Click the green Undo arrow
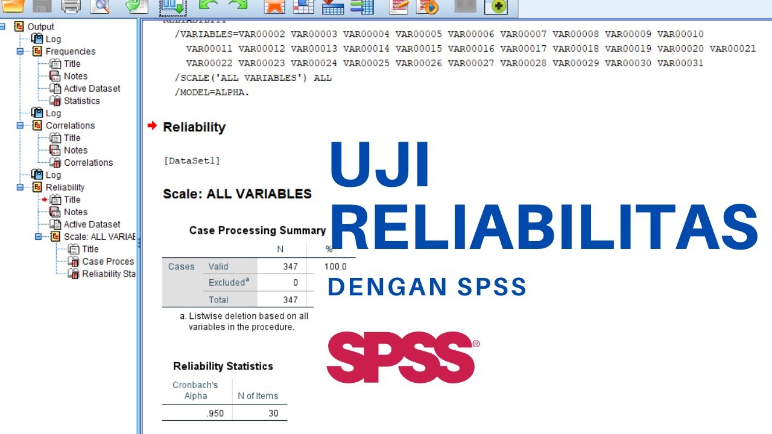This screenshot has height=434, width=772. click(208, 5)
